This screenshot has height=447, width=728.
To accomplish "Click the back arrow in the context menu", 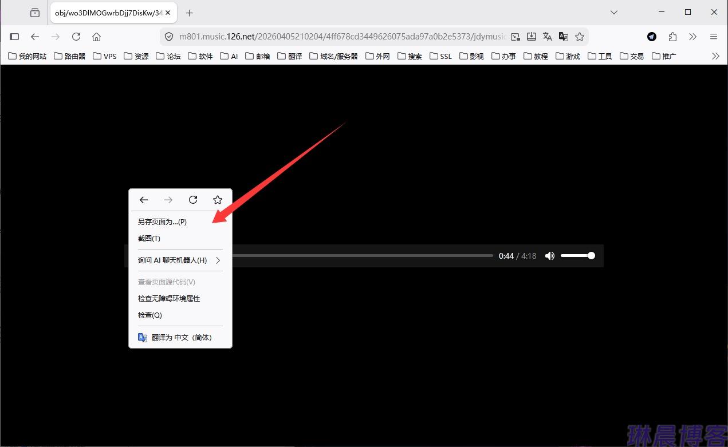I will tap(144, 200).
